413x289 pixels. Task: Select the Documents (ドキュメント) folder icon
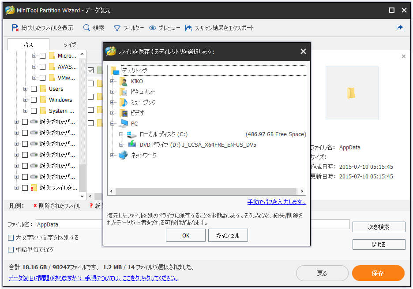pyautogui.click(x=124, y=92)
